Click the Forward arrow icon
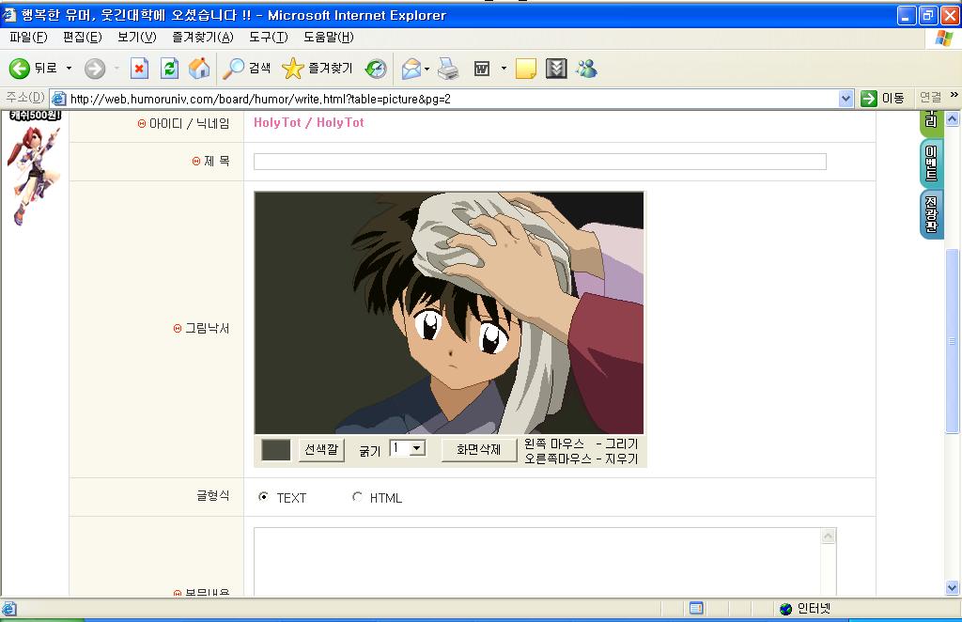Viewport: 962px width, 622px height. [95, 69]
